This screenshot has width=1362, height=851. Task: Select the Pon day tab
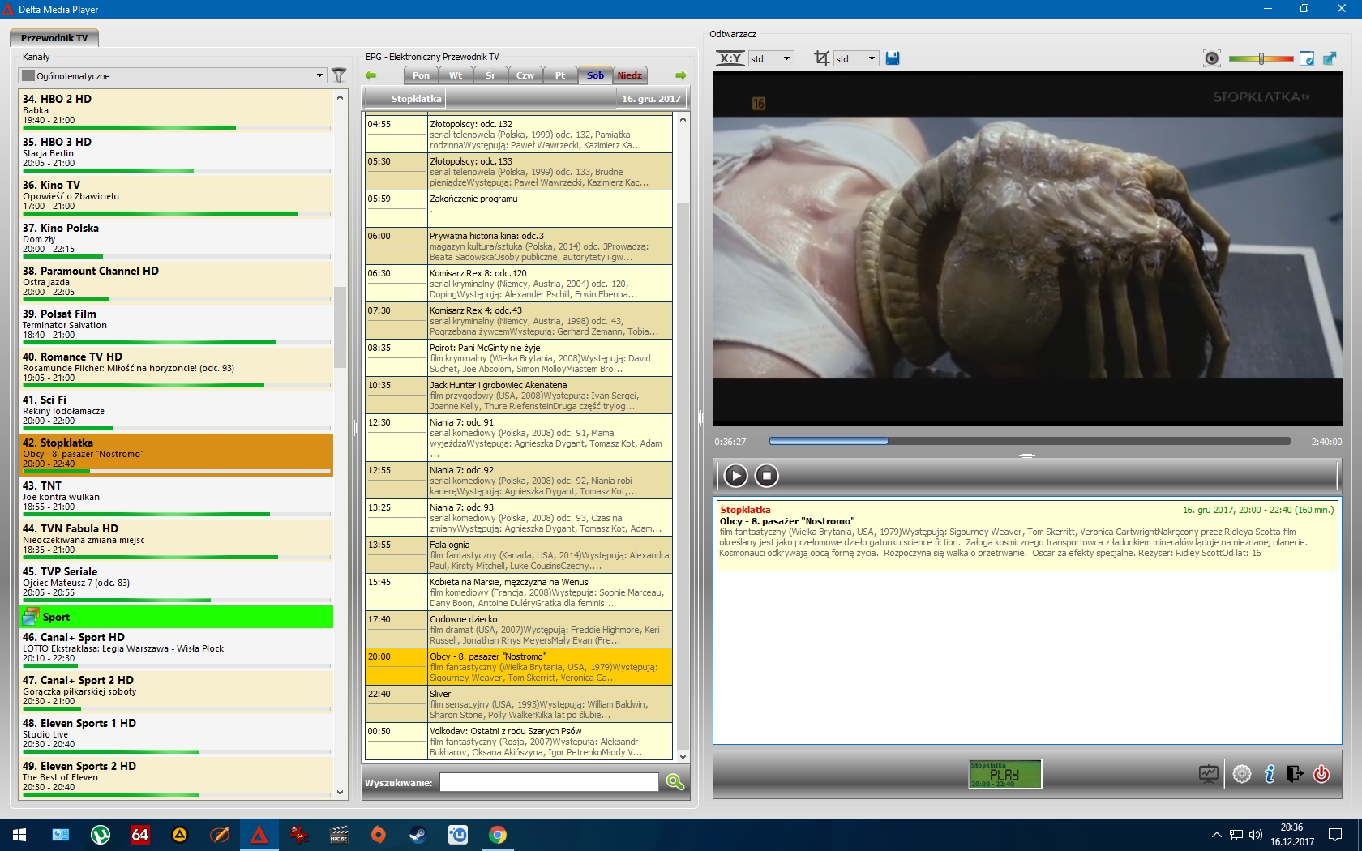421,75
